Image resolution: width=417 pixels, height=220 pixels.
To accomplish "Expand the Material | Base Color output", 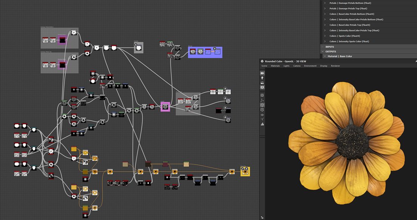I will click(x=325, y=56).
